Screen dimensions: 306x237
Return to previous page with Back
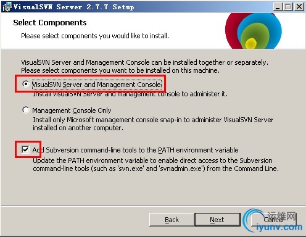172,220
